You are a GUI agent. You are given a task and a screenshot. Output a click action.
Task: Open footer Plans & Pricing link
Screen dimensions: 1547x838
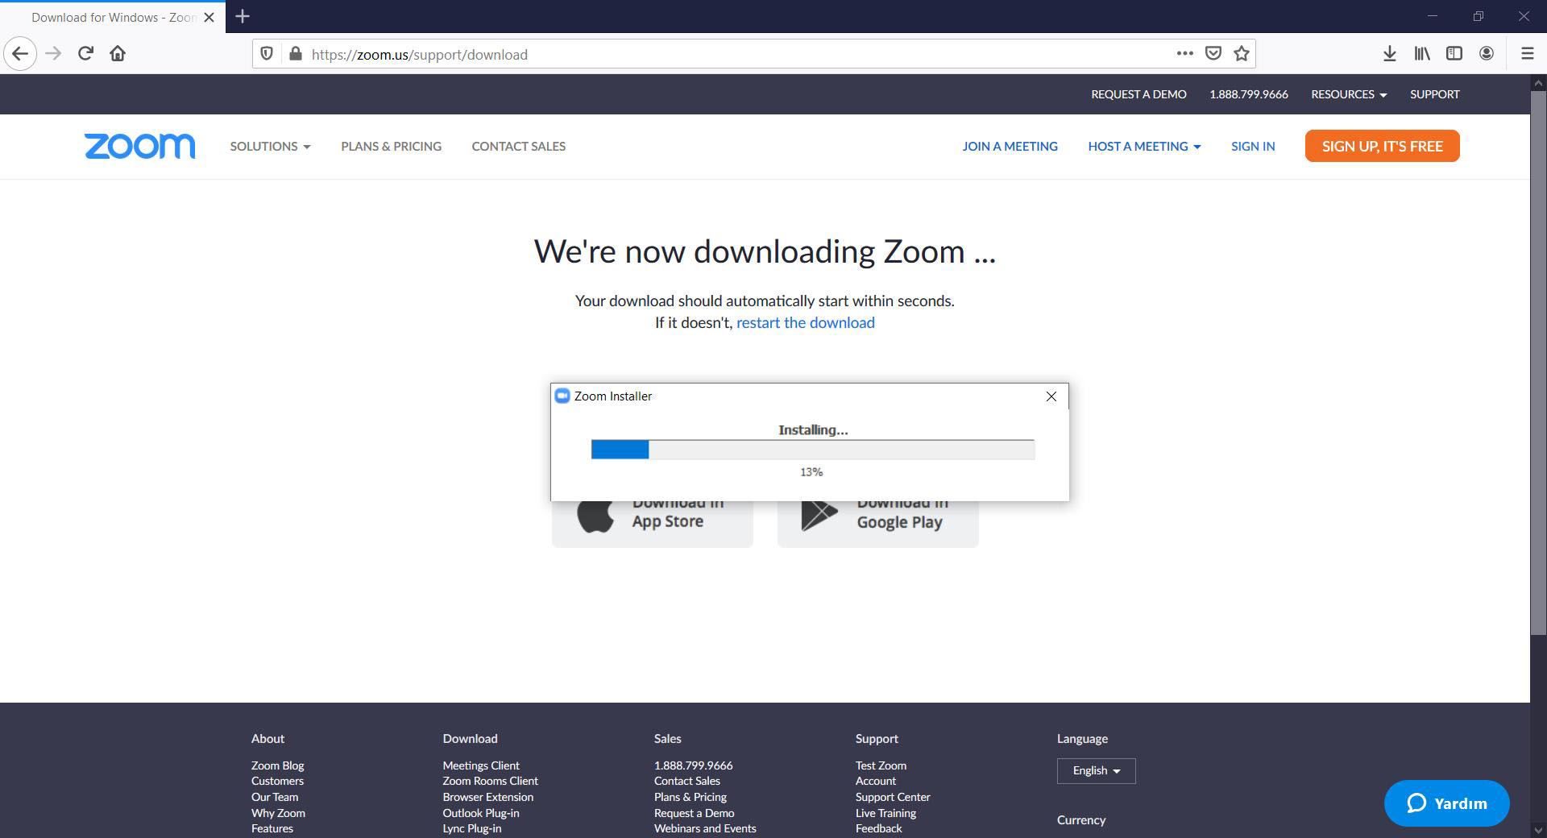(691, 797)
